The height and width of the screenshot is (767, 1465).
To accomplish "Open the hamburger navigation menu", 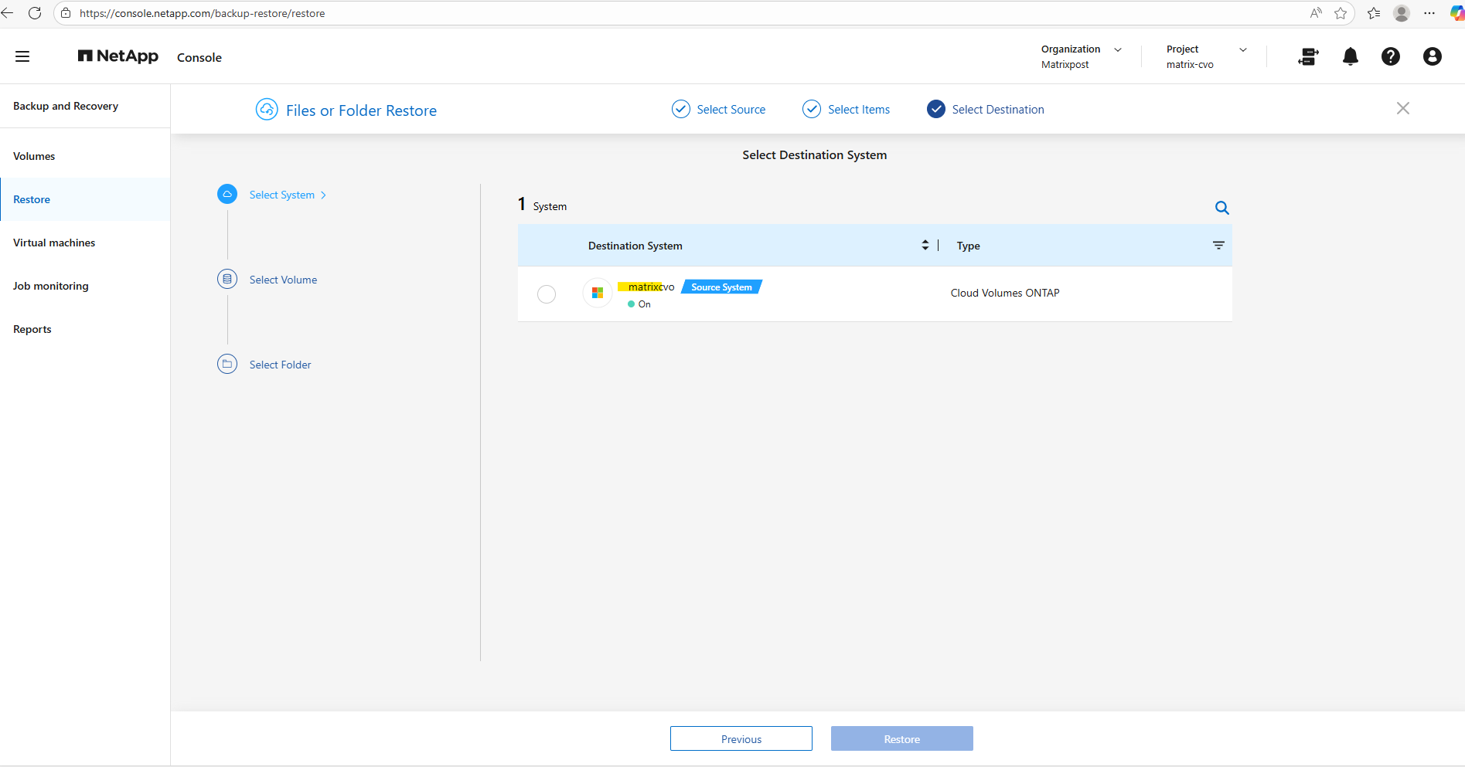I will coord(22,56).
